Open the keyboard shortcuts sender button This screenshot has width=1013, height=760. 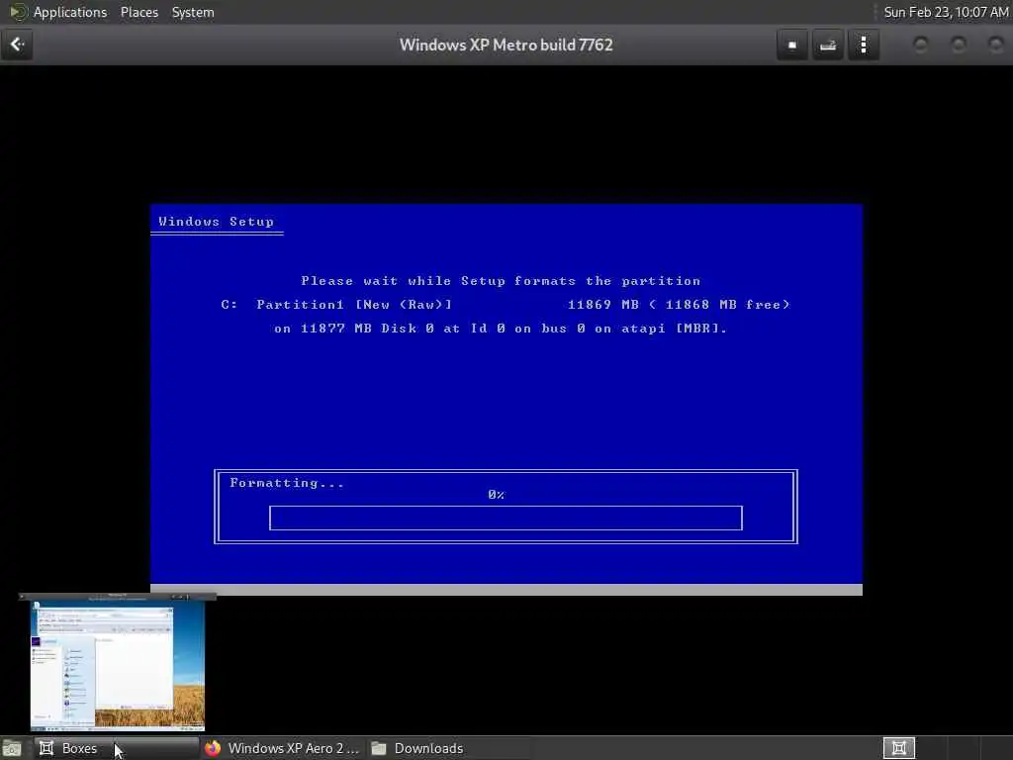(828, 45)
